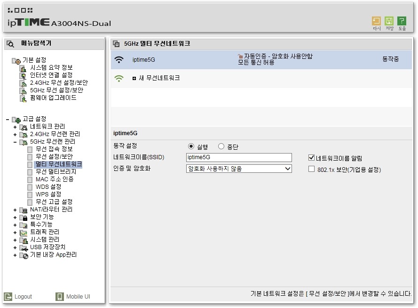418x308 pixels.
Task: Expand the 네트워크 관리 tree node
Action: pyautogui.click(x=15, y=127)
